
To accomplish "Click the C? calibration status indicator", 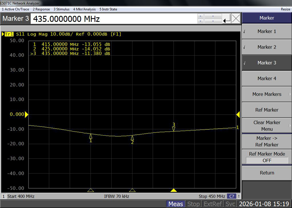I will point(231,196).
